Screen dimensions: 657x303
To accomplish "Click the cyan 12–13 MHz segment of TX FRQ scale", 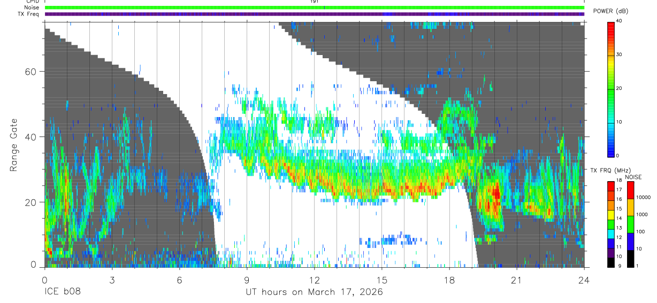I will [x=611, y=234].
